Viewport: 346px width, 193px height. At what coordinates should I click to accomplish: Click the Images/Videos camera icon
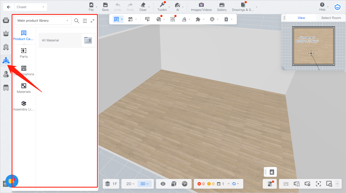tap(201, 5)
